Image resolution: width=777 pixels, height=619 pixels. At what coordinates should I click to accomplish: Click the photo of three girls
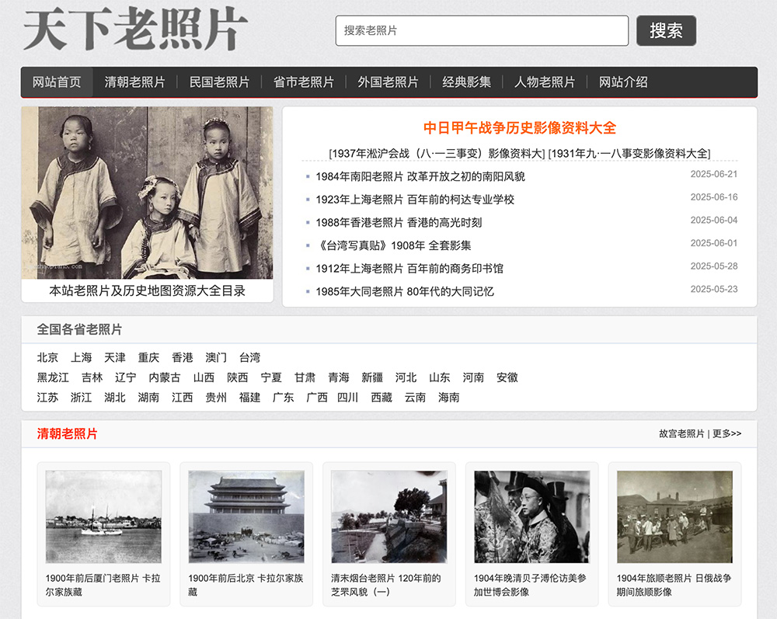148,193
